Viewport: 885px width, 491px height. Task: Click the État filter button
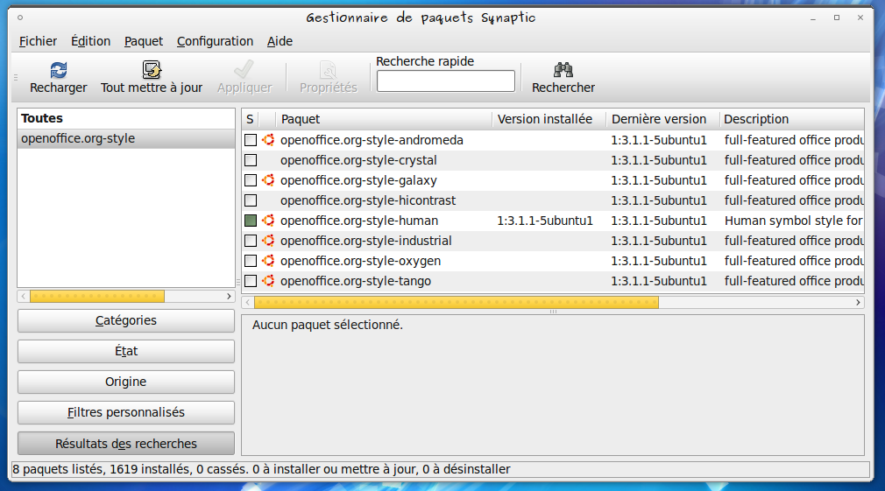tap(126, 351)
